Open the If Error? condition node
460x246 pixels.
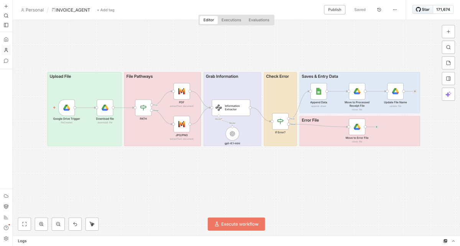pyautogui.click(x=280, y=121)
